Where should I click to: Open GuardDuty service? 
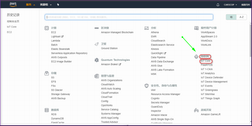pos(157,107)
